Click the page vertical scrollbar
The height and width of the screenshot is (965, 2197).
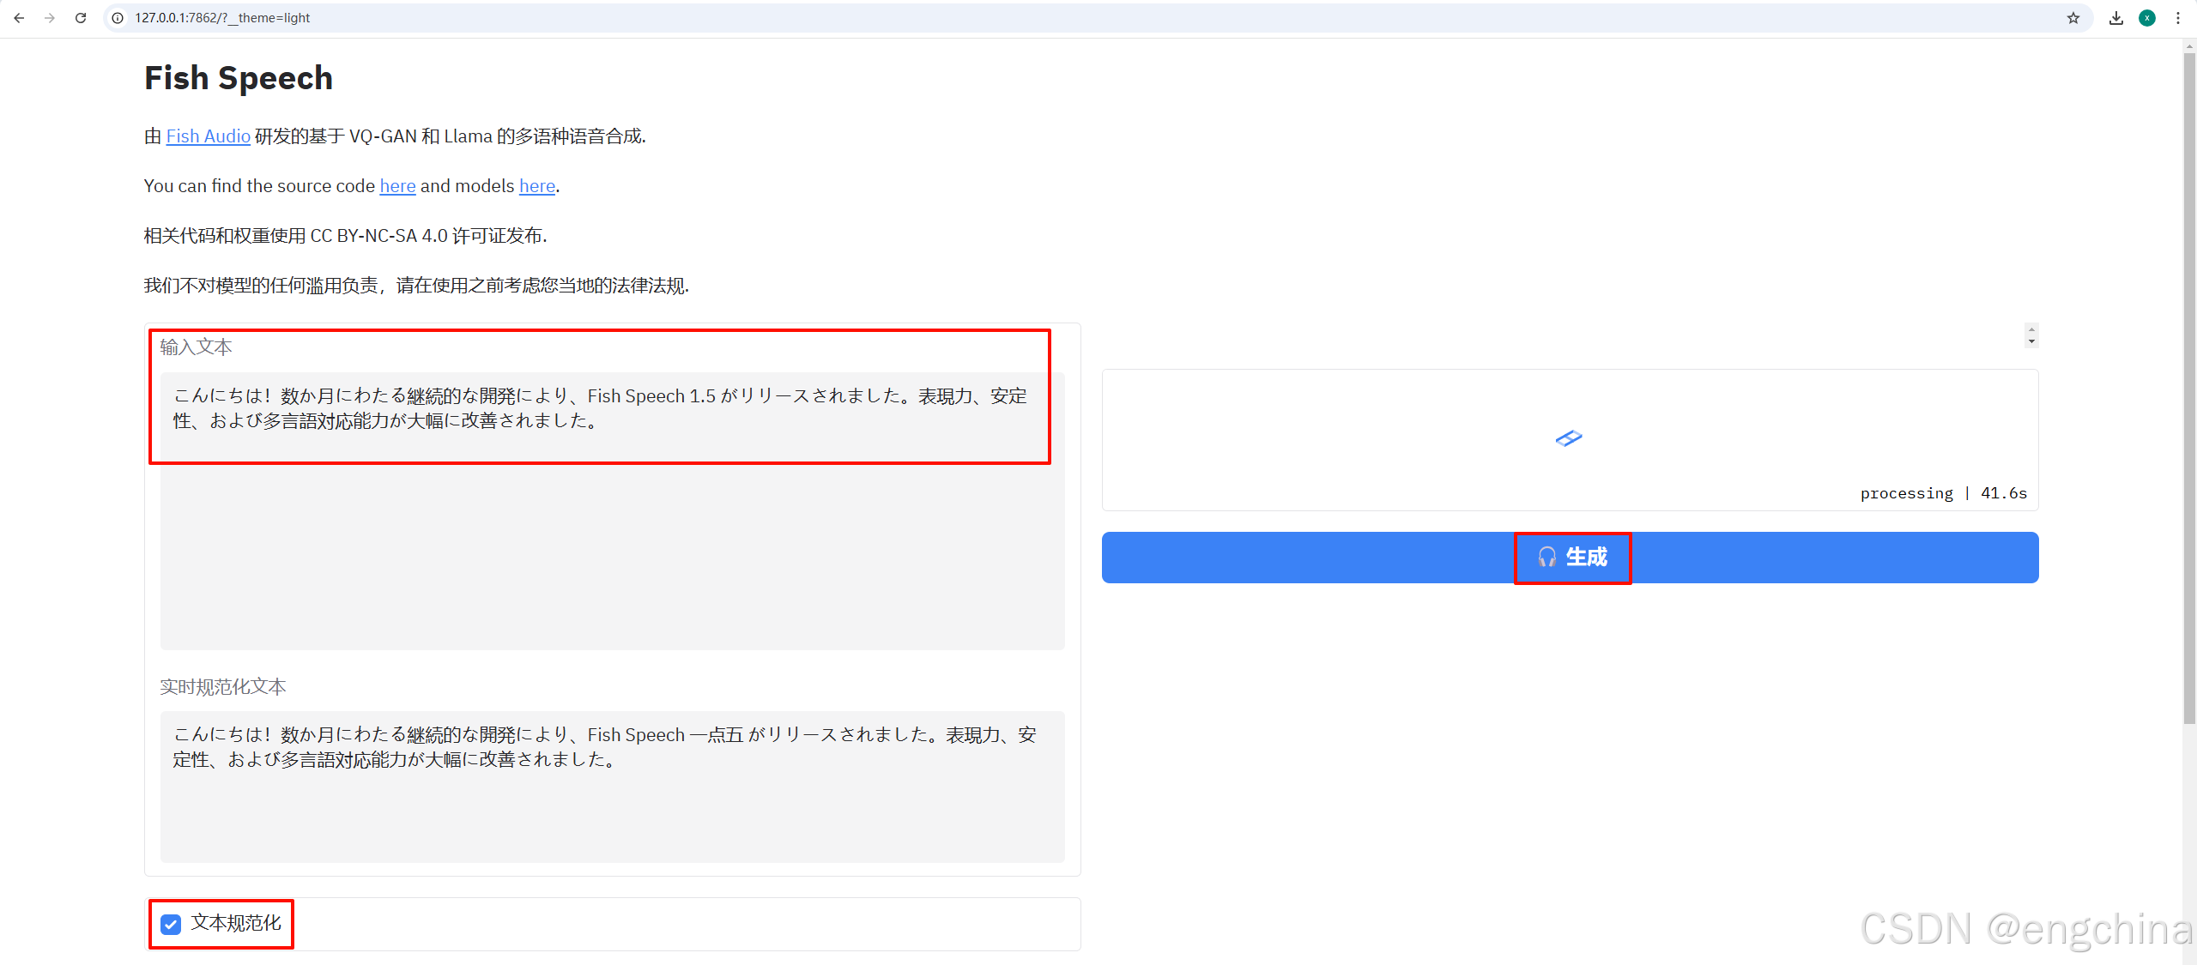point(2189,386)
